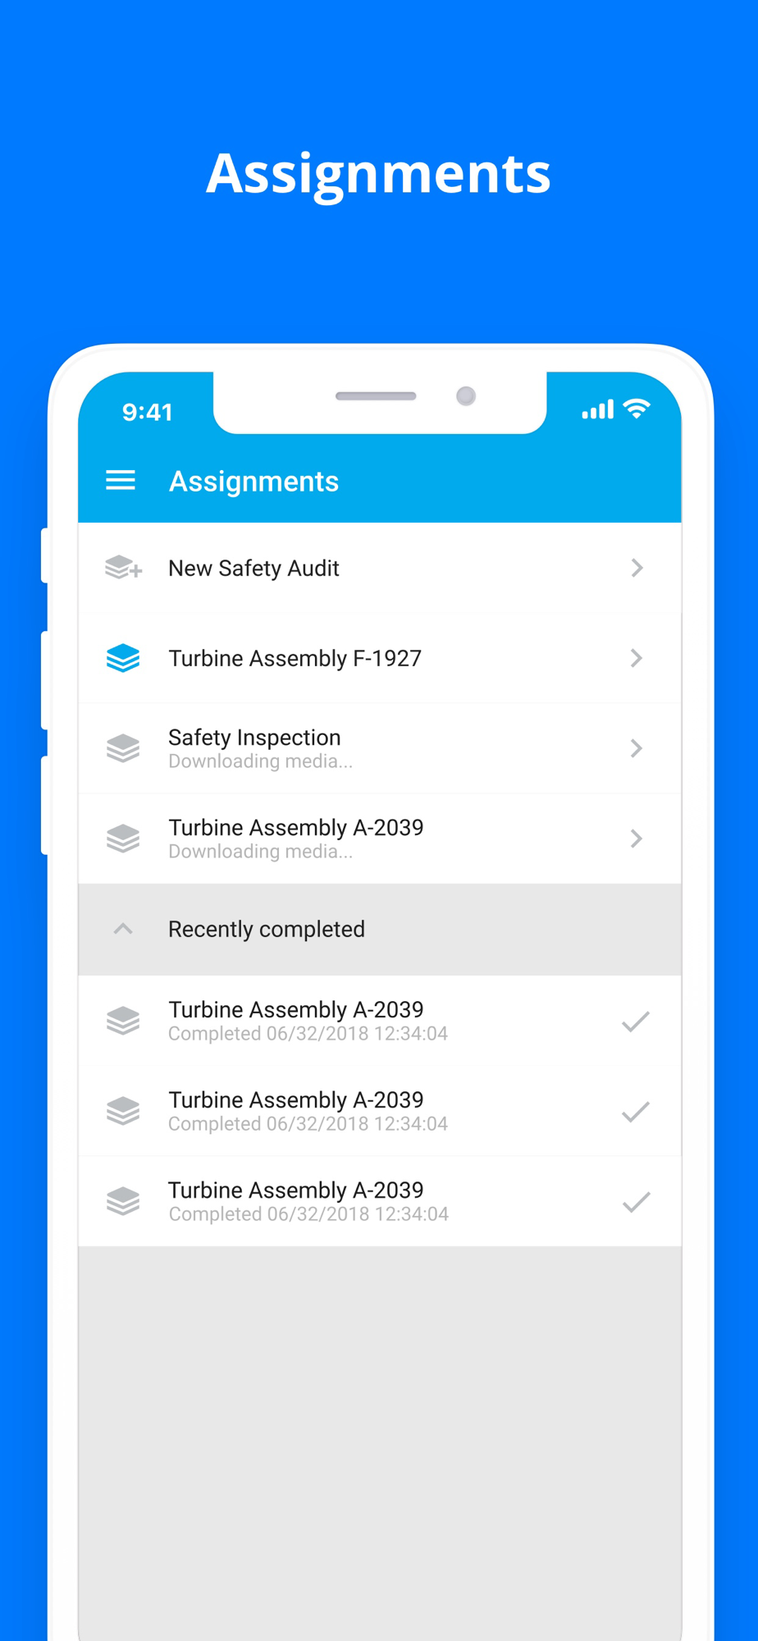Click the stack-plus icon for New Safety Audit
Viewport: 758px width, 1641px height.
click(x=124, y=568)
